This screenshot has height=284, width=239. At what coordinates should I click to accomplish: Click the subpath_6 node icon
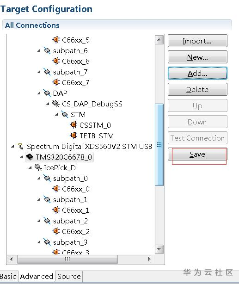point(47,50)
